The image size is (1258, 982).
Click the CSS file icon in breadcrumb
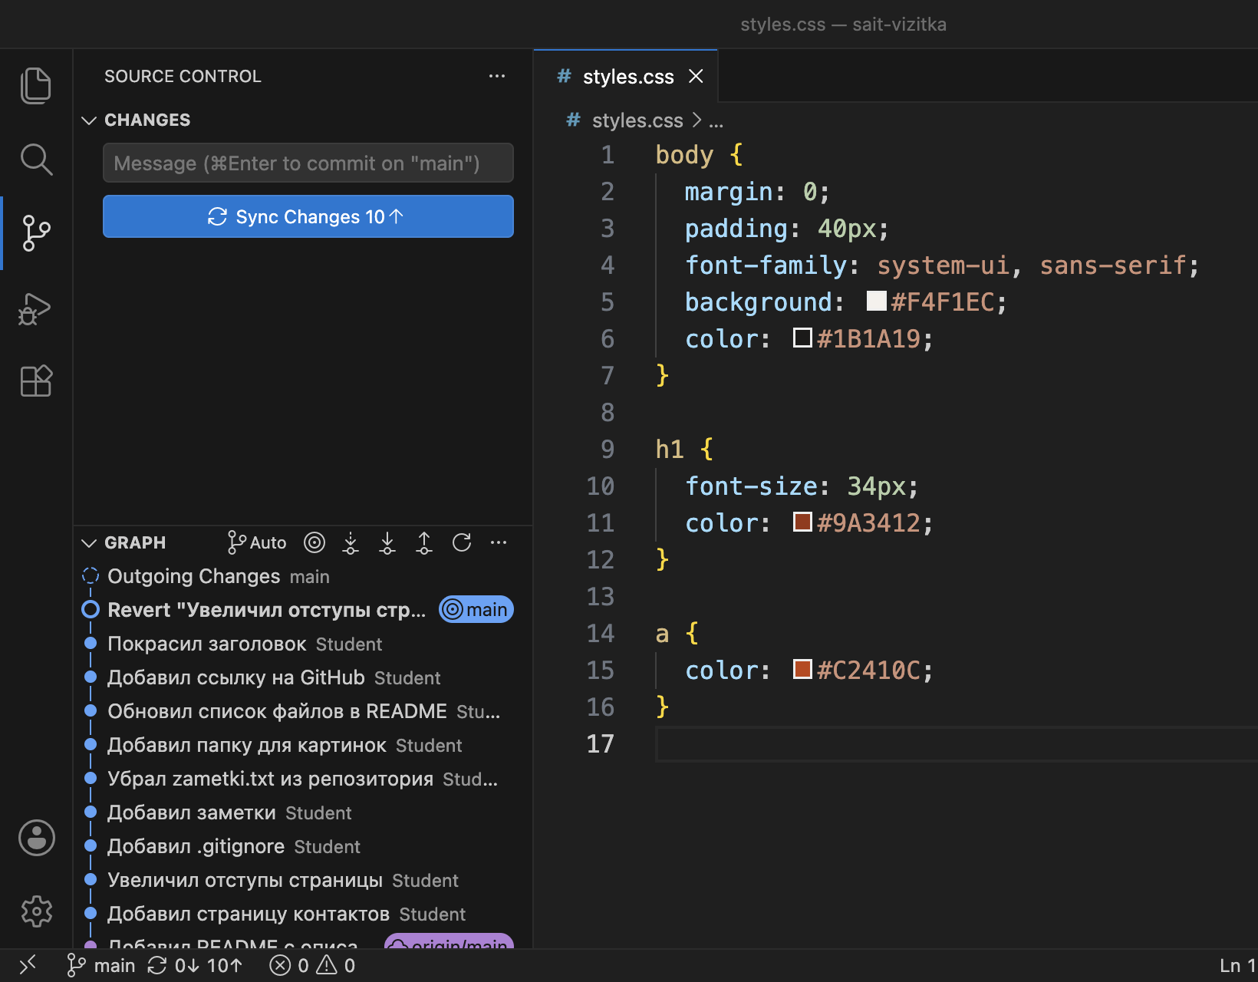tap(572, 120)
